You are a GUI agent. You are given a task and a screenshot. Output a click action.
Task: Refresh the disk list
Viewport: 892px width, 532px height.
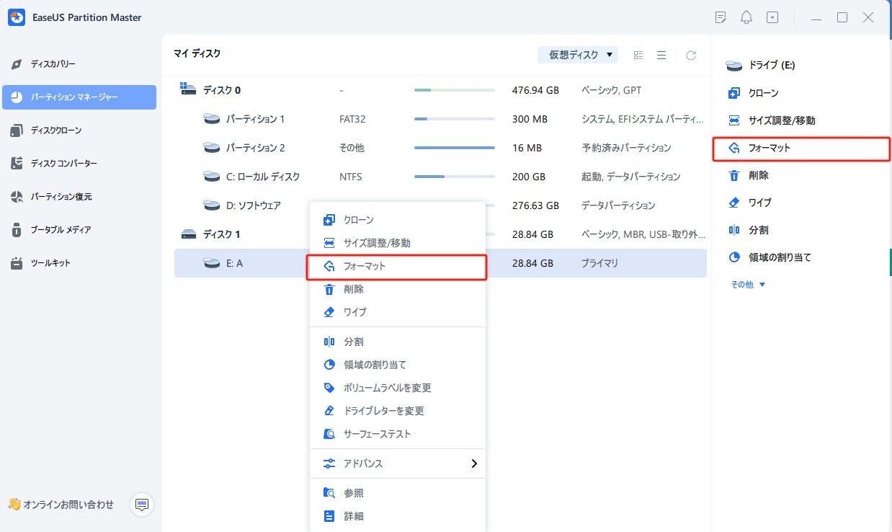(690, 54)
